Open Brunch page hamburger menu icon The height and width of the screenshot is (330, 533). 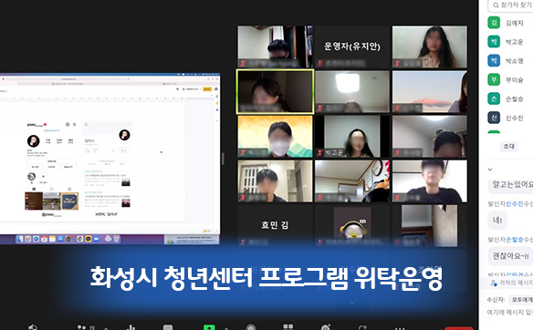click(x=86, y=124)
